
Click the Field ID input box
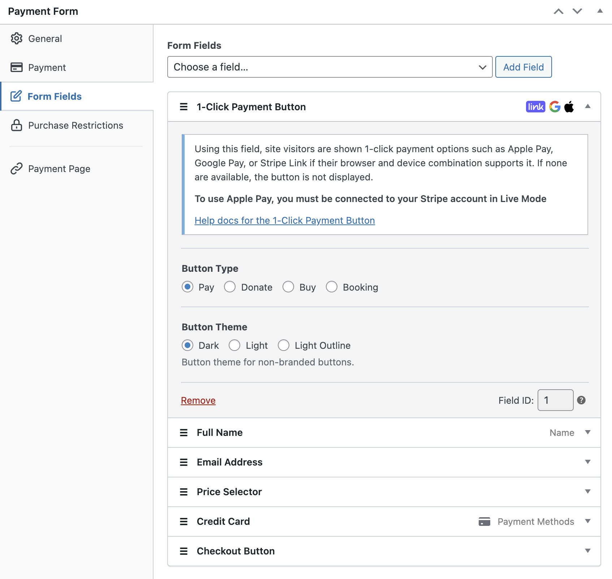tap(555, 400)
